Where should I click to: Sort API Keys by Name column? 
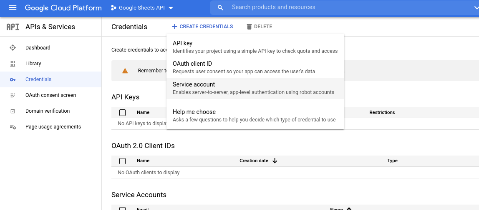tap(143, 112)
